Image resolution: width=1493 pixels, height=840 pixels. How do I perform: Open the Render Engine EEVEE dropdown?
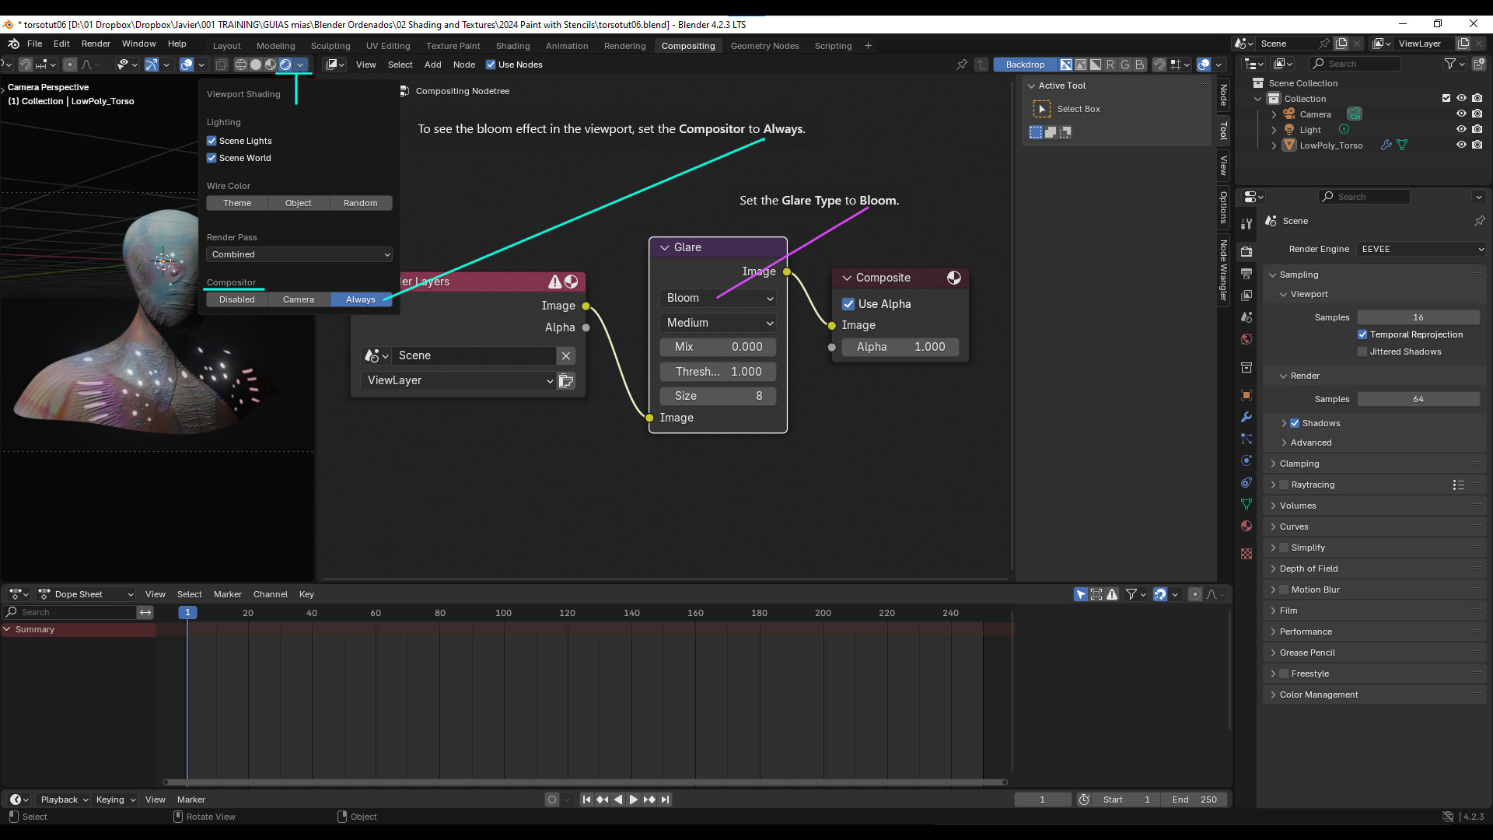(1421, 249)
